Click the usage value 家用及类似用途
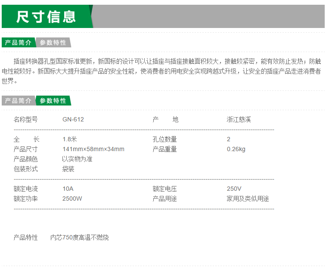326x273 pixels. click(x=248, y=199)
